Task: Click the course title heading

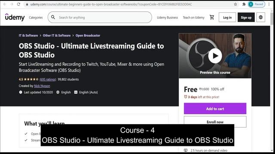Action: click(x=92, y=50)
